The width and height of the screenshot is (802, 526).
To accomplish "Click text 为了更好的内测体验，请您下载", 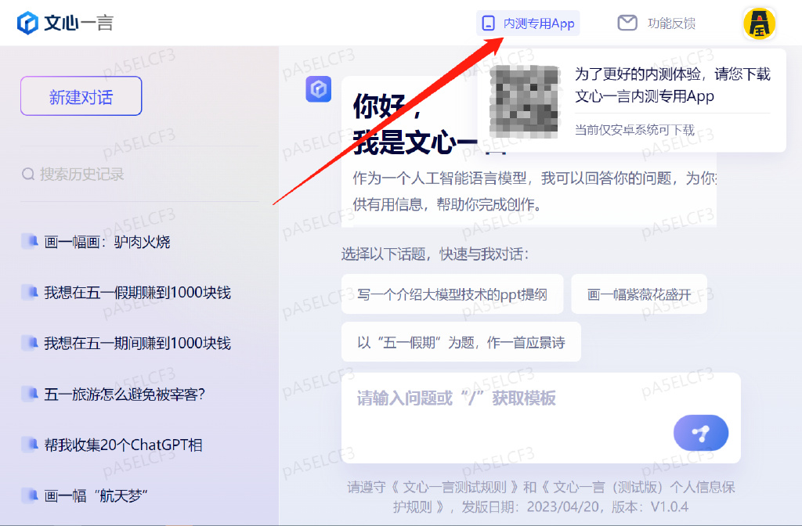I will point(672,74).
